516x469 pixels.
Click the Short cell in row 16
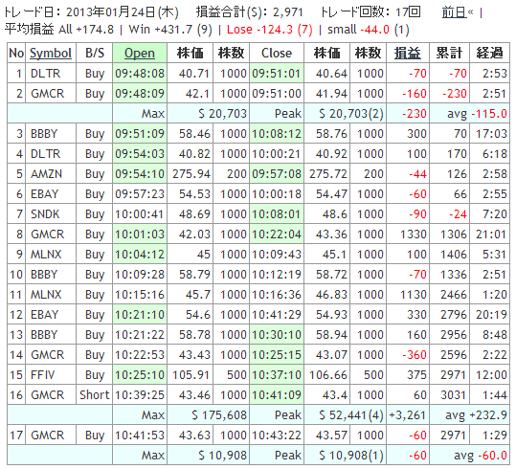click(x=95, y=394)
